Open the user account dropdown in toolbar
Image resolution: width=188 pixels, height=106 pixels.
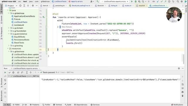click(x=92, y=1)
